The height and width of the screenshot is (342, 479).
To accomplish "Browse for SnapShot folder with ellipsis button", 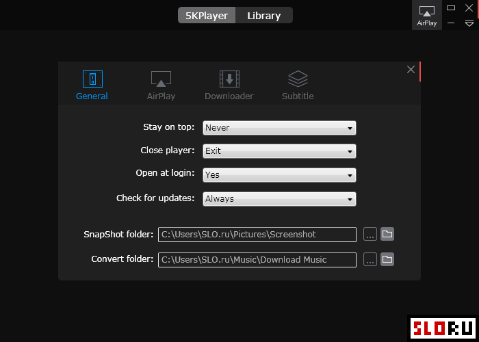I will tap(370, 234).
